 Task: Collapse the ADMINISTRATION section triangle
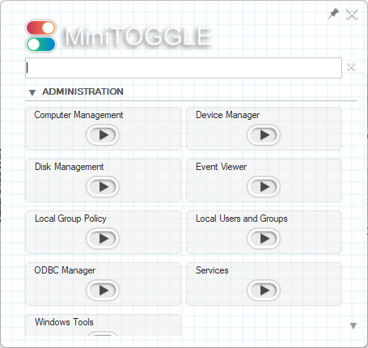32,92
